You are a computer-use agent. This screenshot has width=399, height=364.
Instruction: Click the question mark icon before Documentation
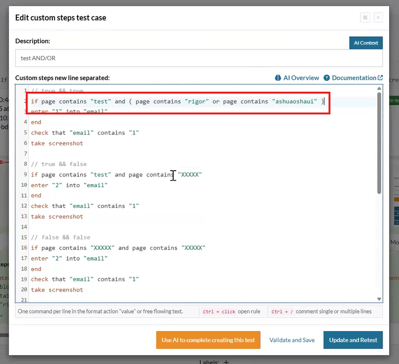pyautogui.click(x=327, y=78)
